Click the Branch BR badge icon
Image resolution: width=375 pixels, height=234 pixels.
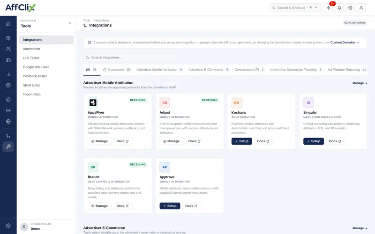point(93,167)
